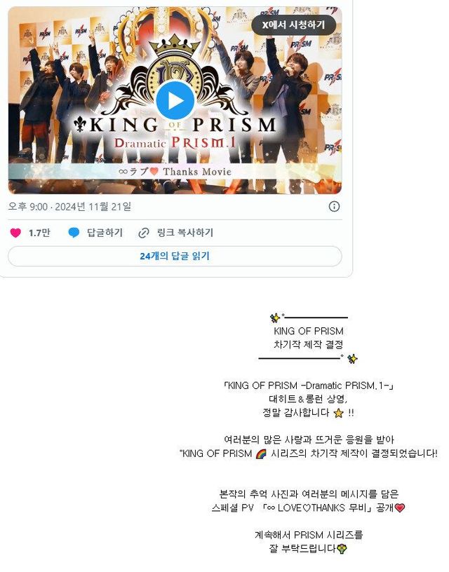Click the star emoji after '정말 감사합니다'

pos(339,414)
